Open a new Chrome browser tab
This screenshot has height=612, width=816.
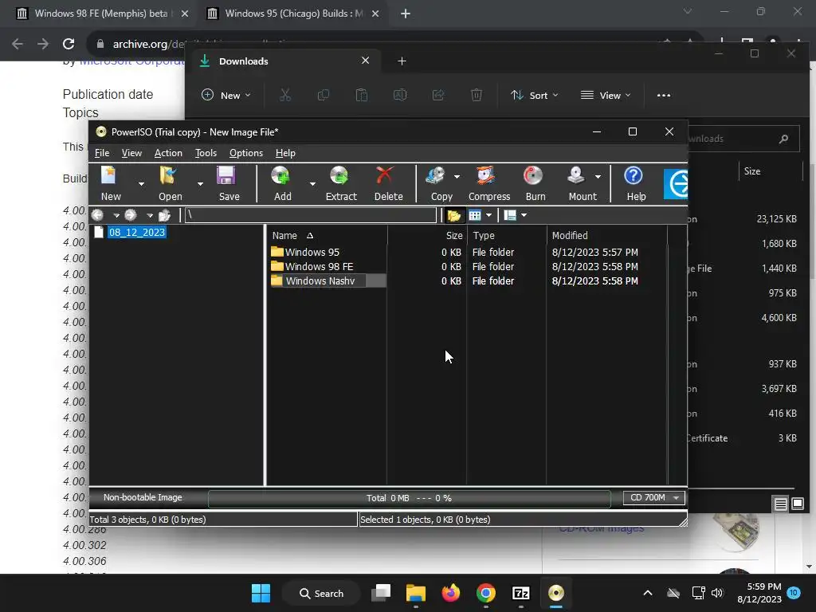tap(406, 14)
